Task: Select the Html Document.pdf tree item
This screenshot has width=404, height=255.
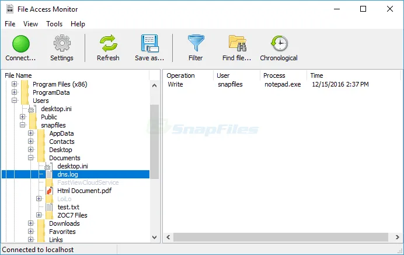Action: [x=85, y=191]
